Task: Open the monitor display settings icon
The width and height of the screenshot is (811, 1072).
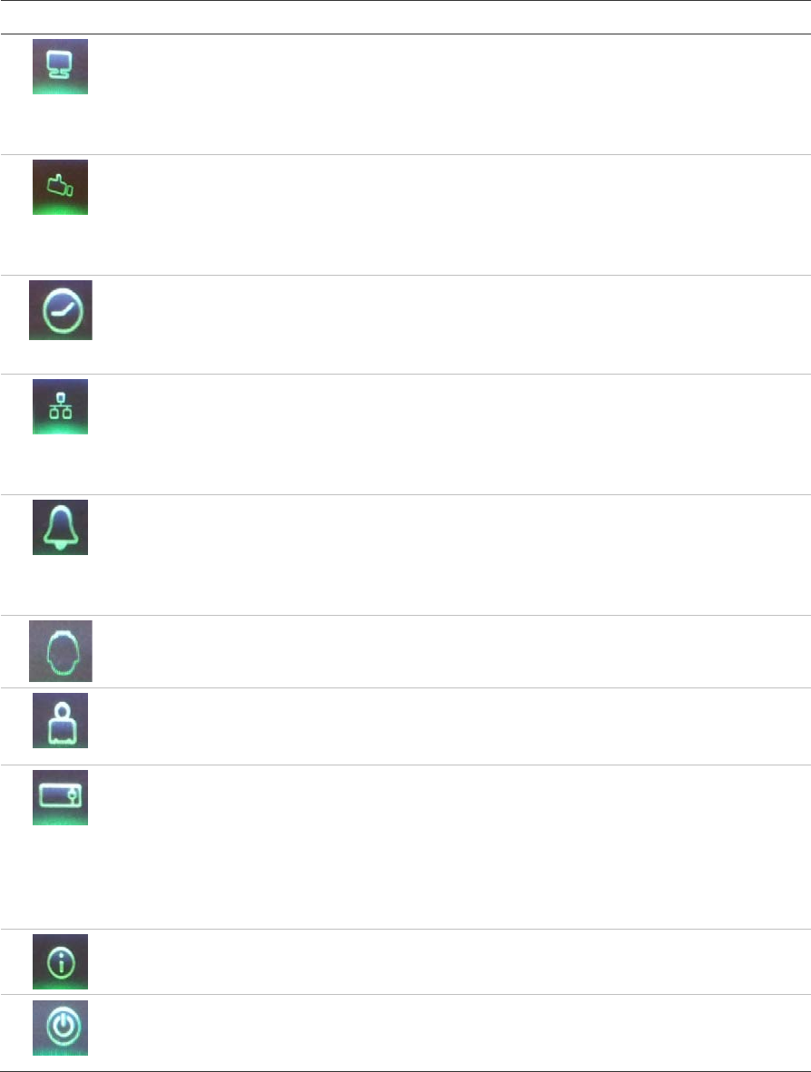Action: coord(60,66)
